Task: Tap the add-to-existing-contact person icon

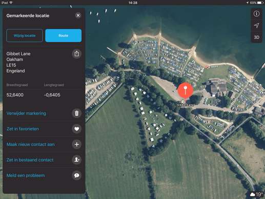Action: 76,160
